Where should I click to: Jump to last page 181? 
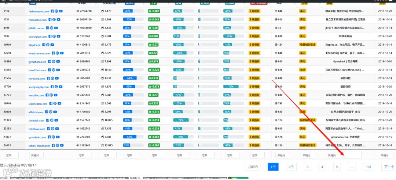pos(368,167)
